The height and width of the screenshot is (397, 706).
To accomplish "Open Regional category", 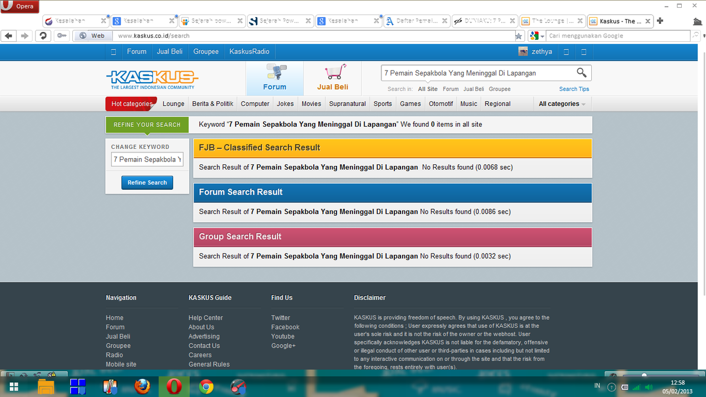I will pos(498,104).
